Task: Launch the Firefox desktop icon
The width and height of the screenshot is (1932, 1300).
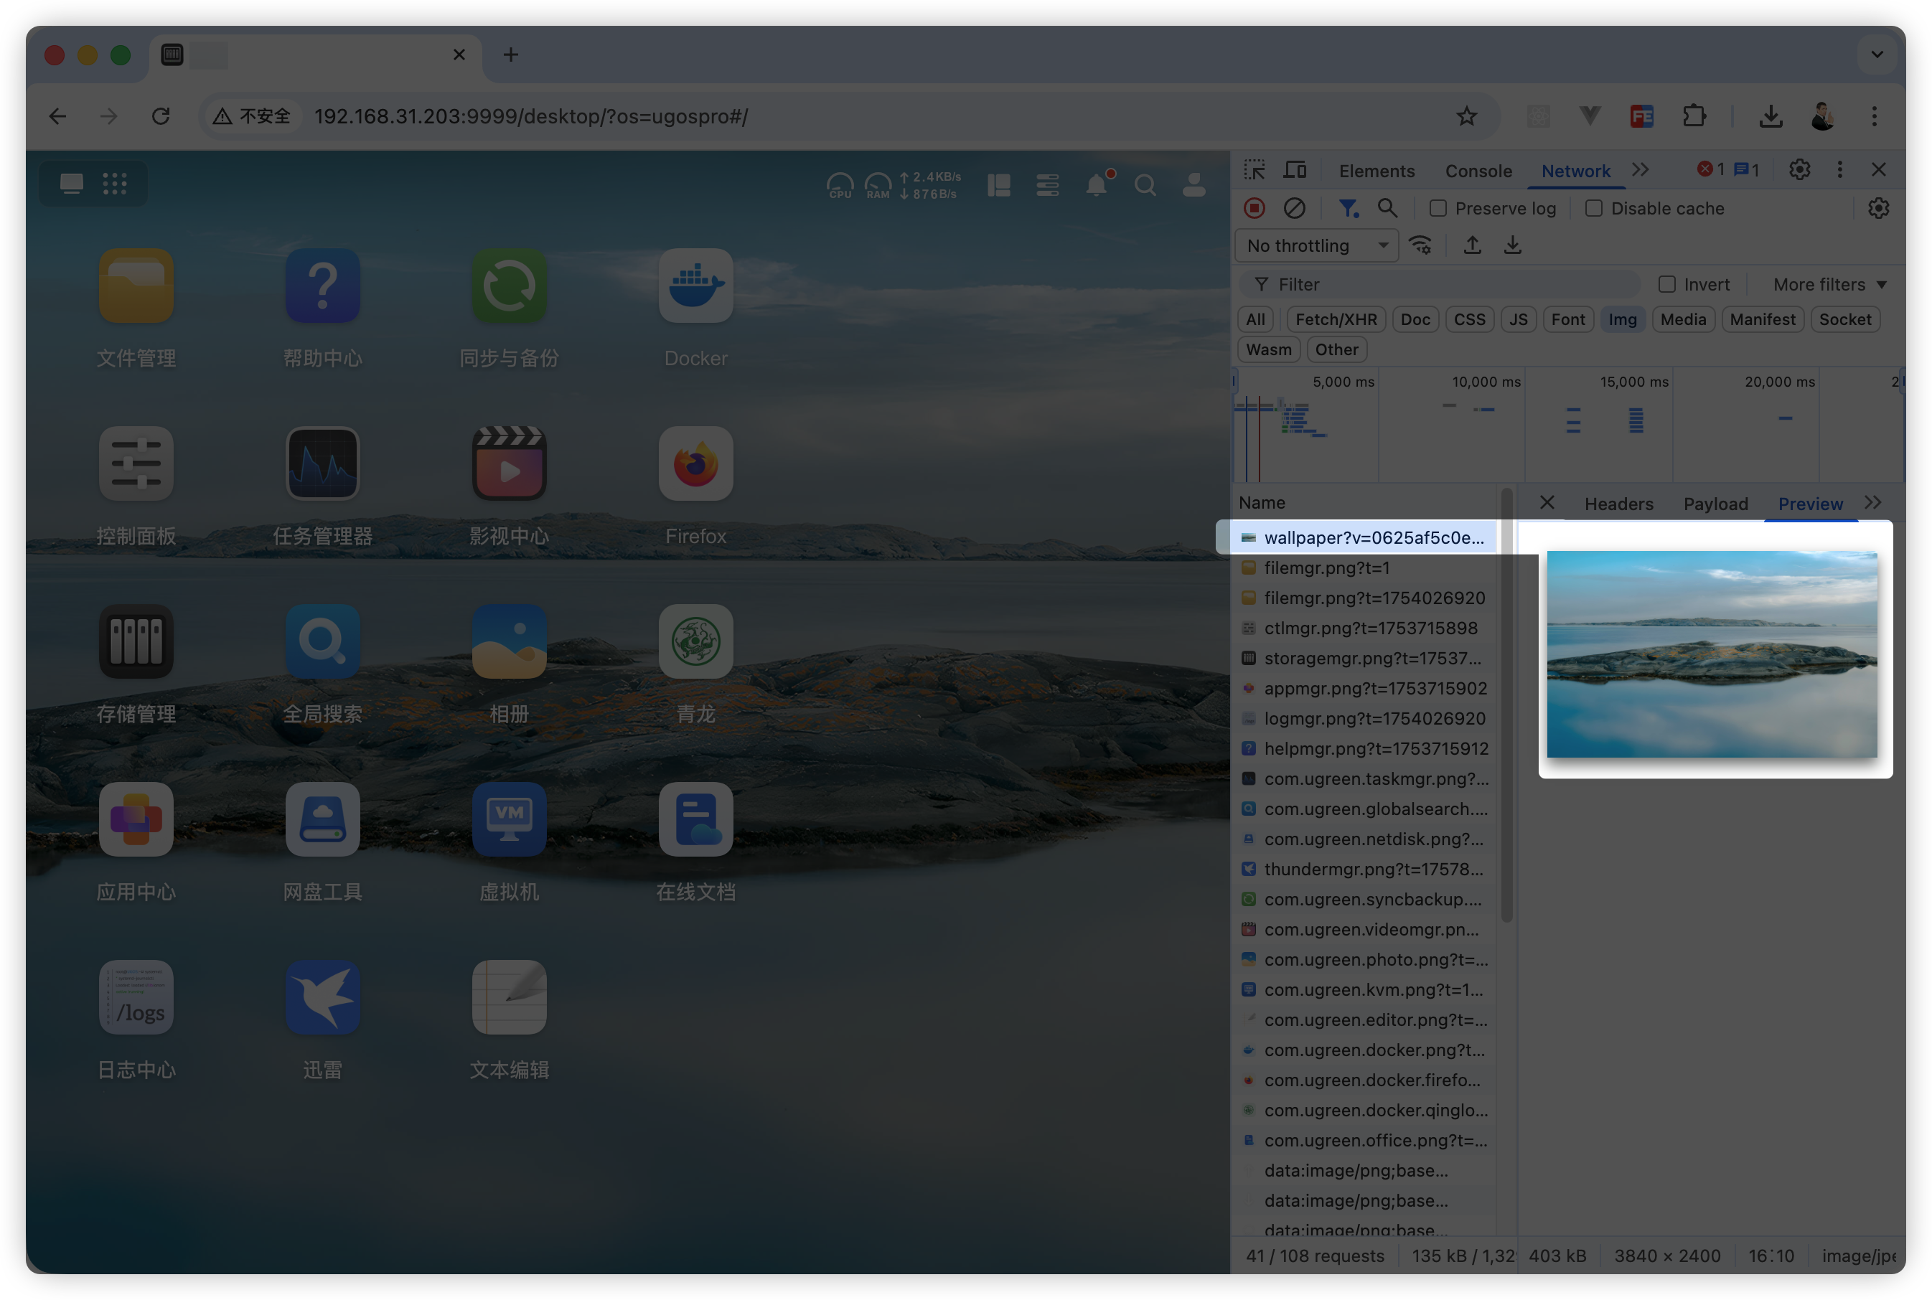Action: 695,463
